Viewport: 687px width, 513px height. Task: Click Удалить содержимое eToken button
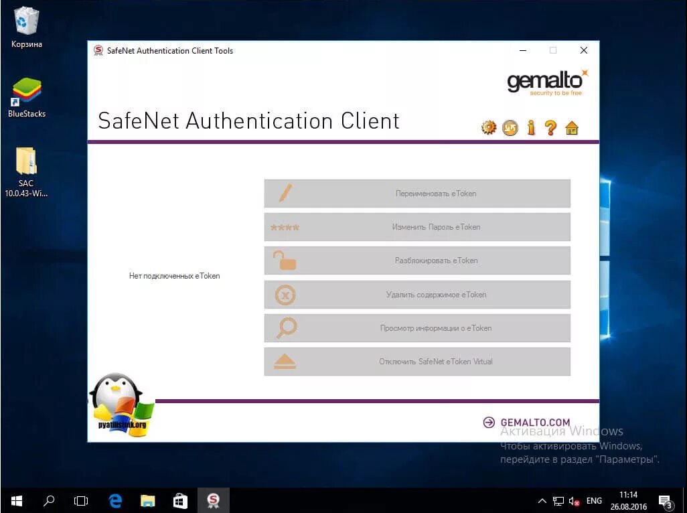pyautogui.click(x=417, y=295)
